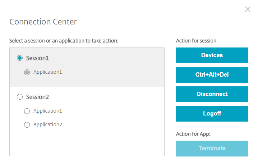This screenshot has width=258, height=168.
Task: Click the 'Action for session:' label
Action: pos(197,41)
